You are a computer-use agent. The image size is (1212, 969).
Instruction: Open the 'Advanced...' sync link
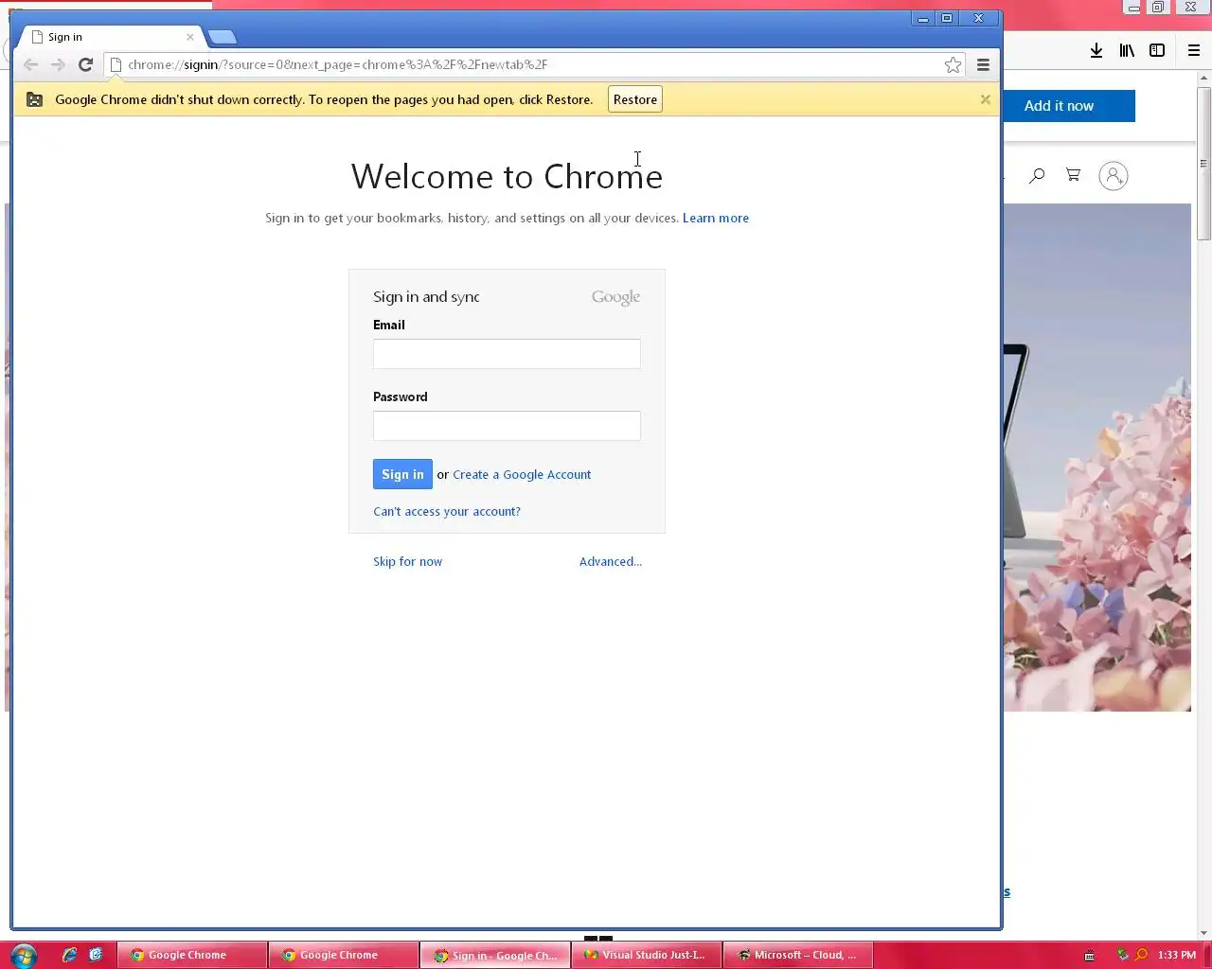pyautogui.click(x=611, y=561)
